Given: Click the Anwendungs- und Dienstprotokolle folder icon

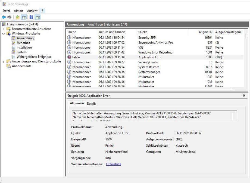Looking at the screenshot, I should pos(8,61).
